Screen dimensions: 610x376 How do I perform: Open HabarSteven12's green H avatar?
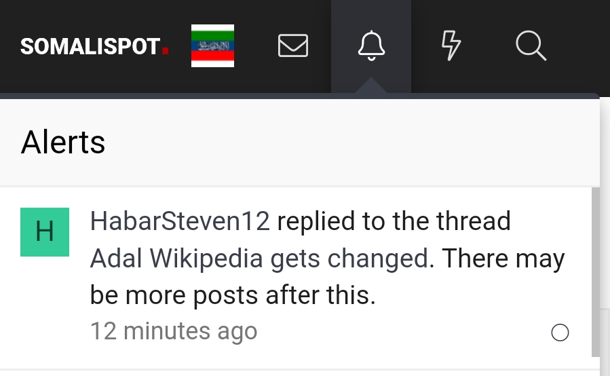point(45,232)
